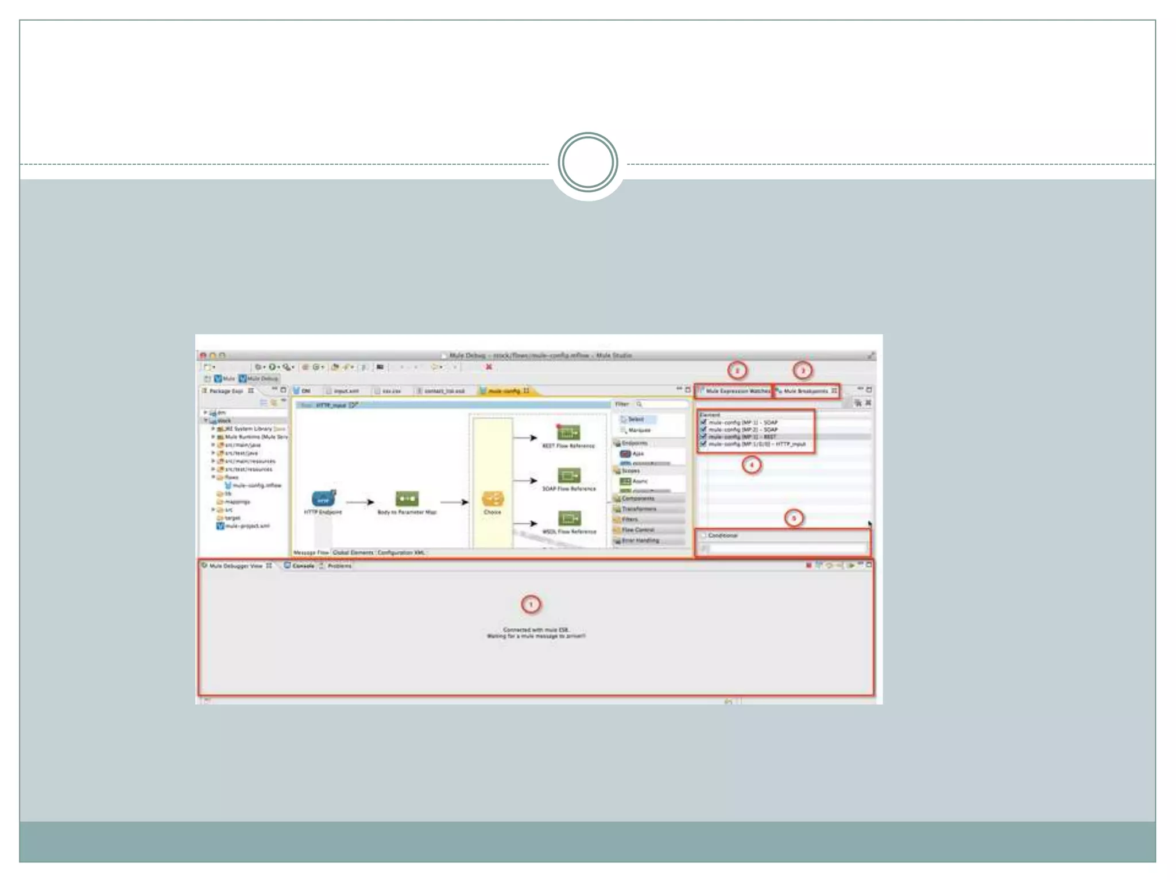
Task: Uncheck the HTTP_input breakpoint checkbox
Action: [703, 444]
